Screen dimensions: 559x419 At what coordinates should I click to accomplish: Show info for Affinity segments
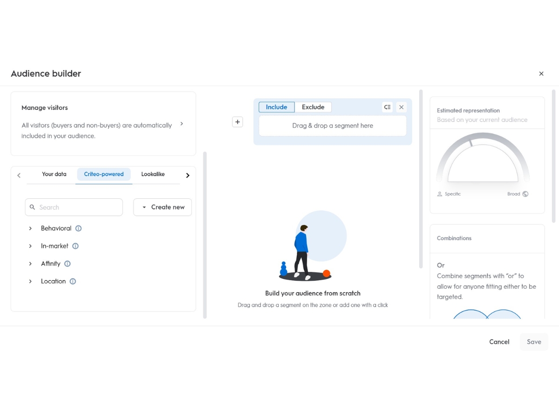tap(68, 264)
